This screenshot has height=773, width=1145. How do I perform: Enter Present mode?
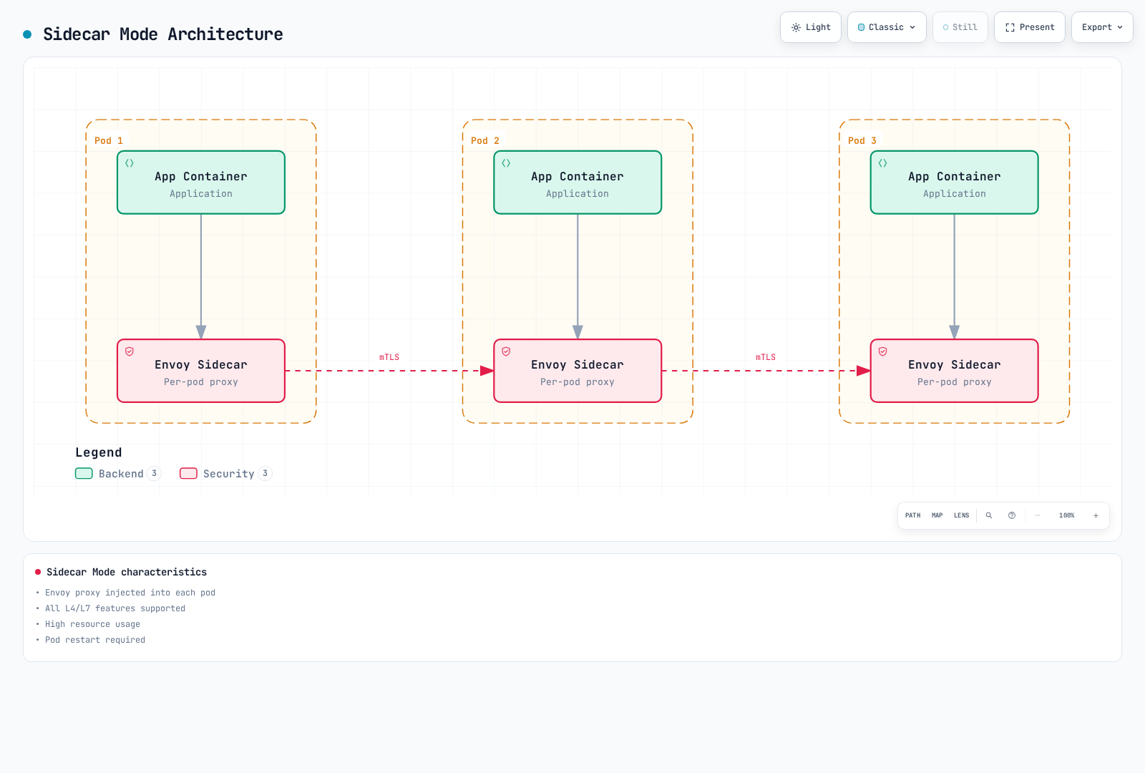click(1030, 27)
